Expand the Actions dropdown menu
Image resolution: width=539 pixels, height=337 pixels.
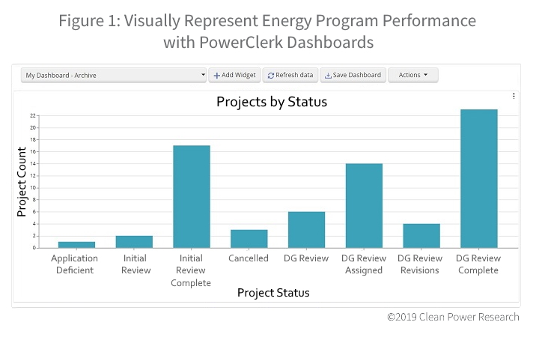[x=412, y=76]
